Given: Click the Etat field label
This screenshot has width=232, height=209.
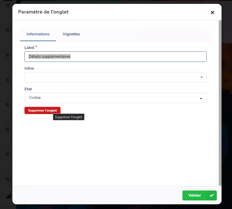Looking at the screenshot, I should coord(28,89).
